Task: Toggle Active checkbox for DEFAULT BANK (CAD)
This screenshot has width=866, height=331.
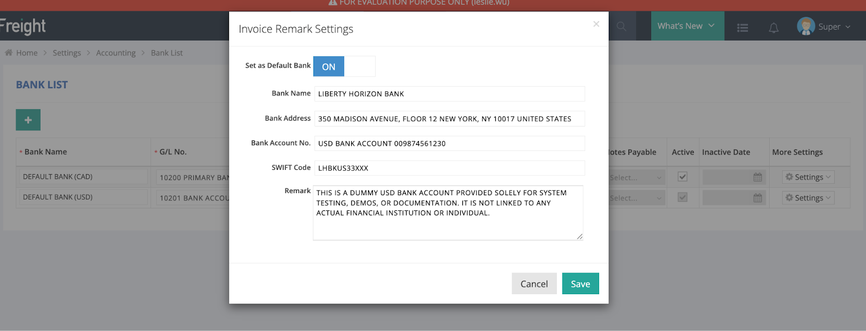Action: [683, 177]
